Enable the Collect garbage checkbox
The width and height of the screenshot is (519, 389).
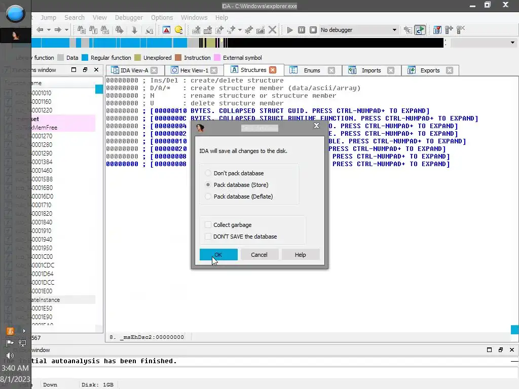pyautogui.click(x=208, y=224)
